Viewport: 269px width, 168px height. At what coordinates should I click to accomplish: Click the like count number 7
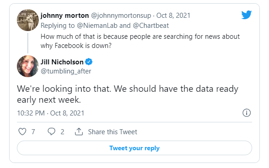(x=33, y=132)
